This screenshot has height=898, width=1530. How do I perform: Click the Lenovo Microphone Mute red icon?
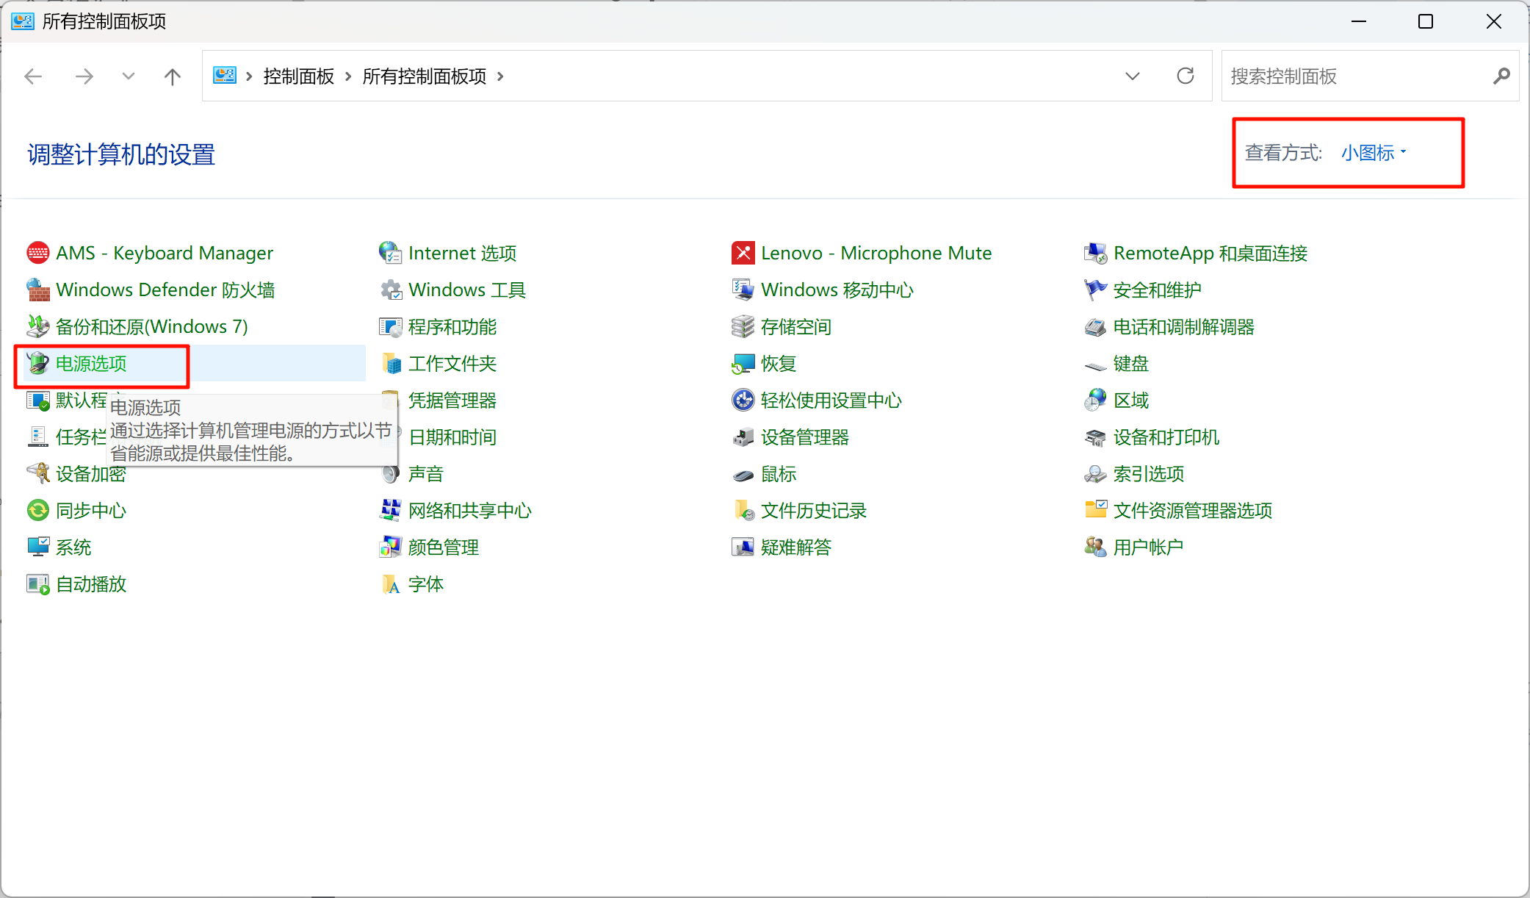(x=743, y=254)
